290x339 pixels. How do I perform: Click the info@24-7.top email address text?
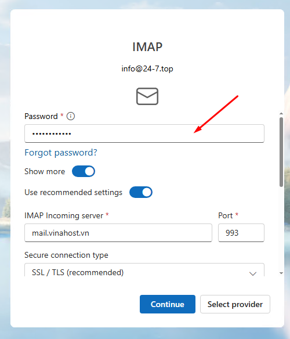147,68
